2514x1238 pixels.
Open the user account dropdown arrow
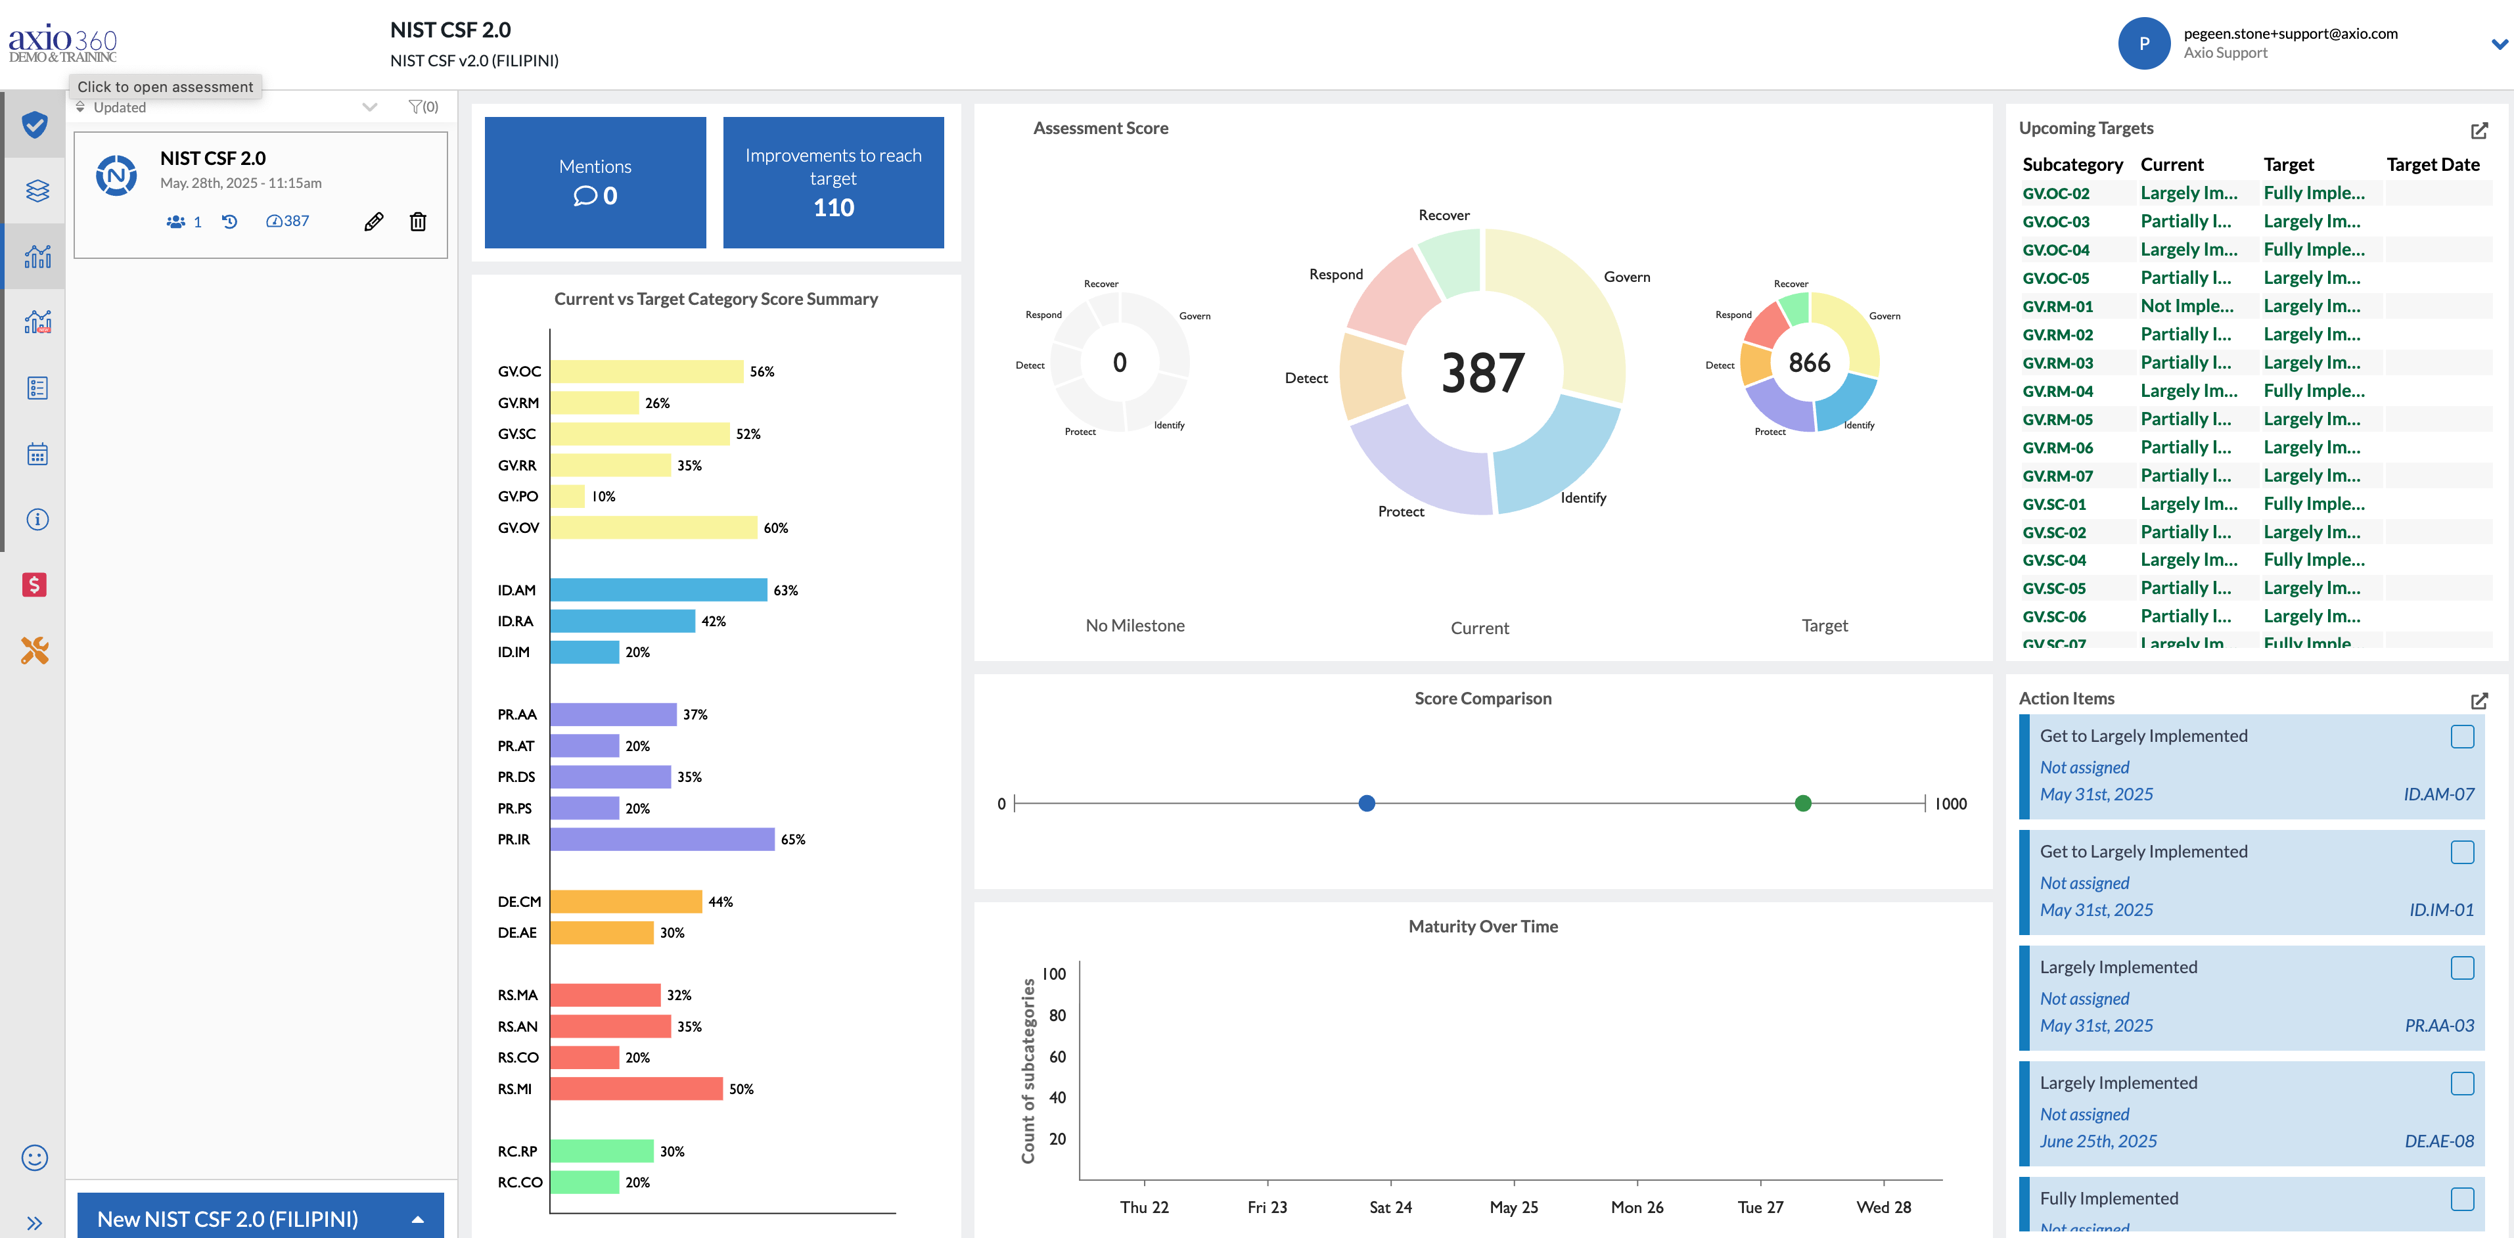tap(2500, 44)
